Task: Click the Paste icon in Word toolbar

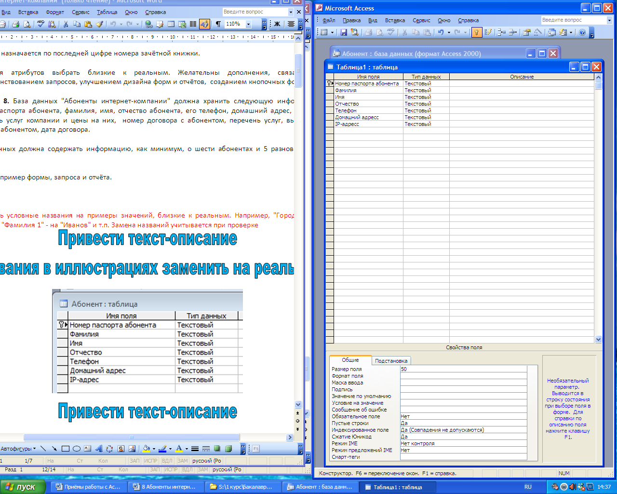Action: pos(88,24)
